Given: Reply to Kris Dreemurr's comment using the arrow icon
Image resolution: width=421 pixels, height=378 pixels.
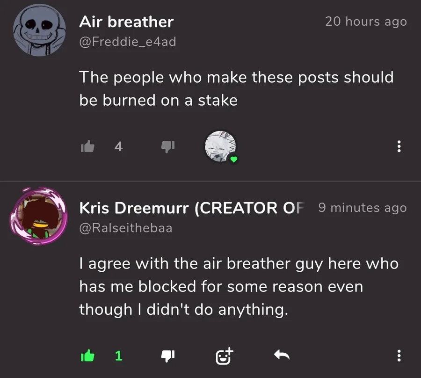Looking at the screenshot, I should tap(282, 355).
